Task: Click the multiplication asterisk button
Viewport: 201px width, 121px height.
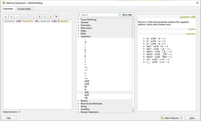Action: [x=28, y=16]
